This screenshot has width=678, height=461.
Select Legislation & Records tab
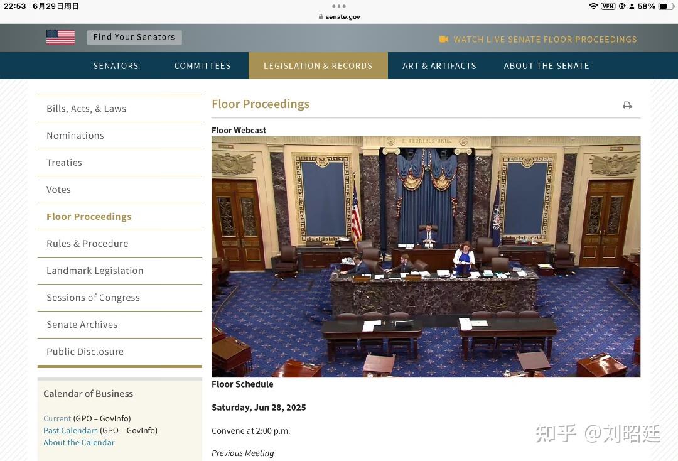coord(318,66)
